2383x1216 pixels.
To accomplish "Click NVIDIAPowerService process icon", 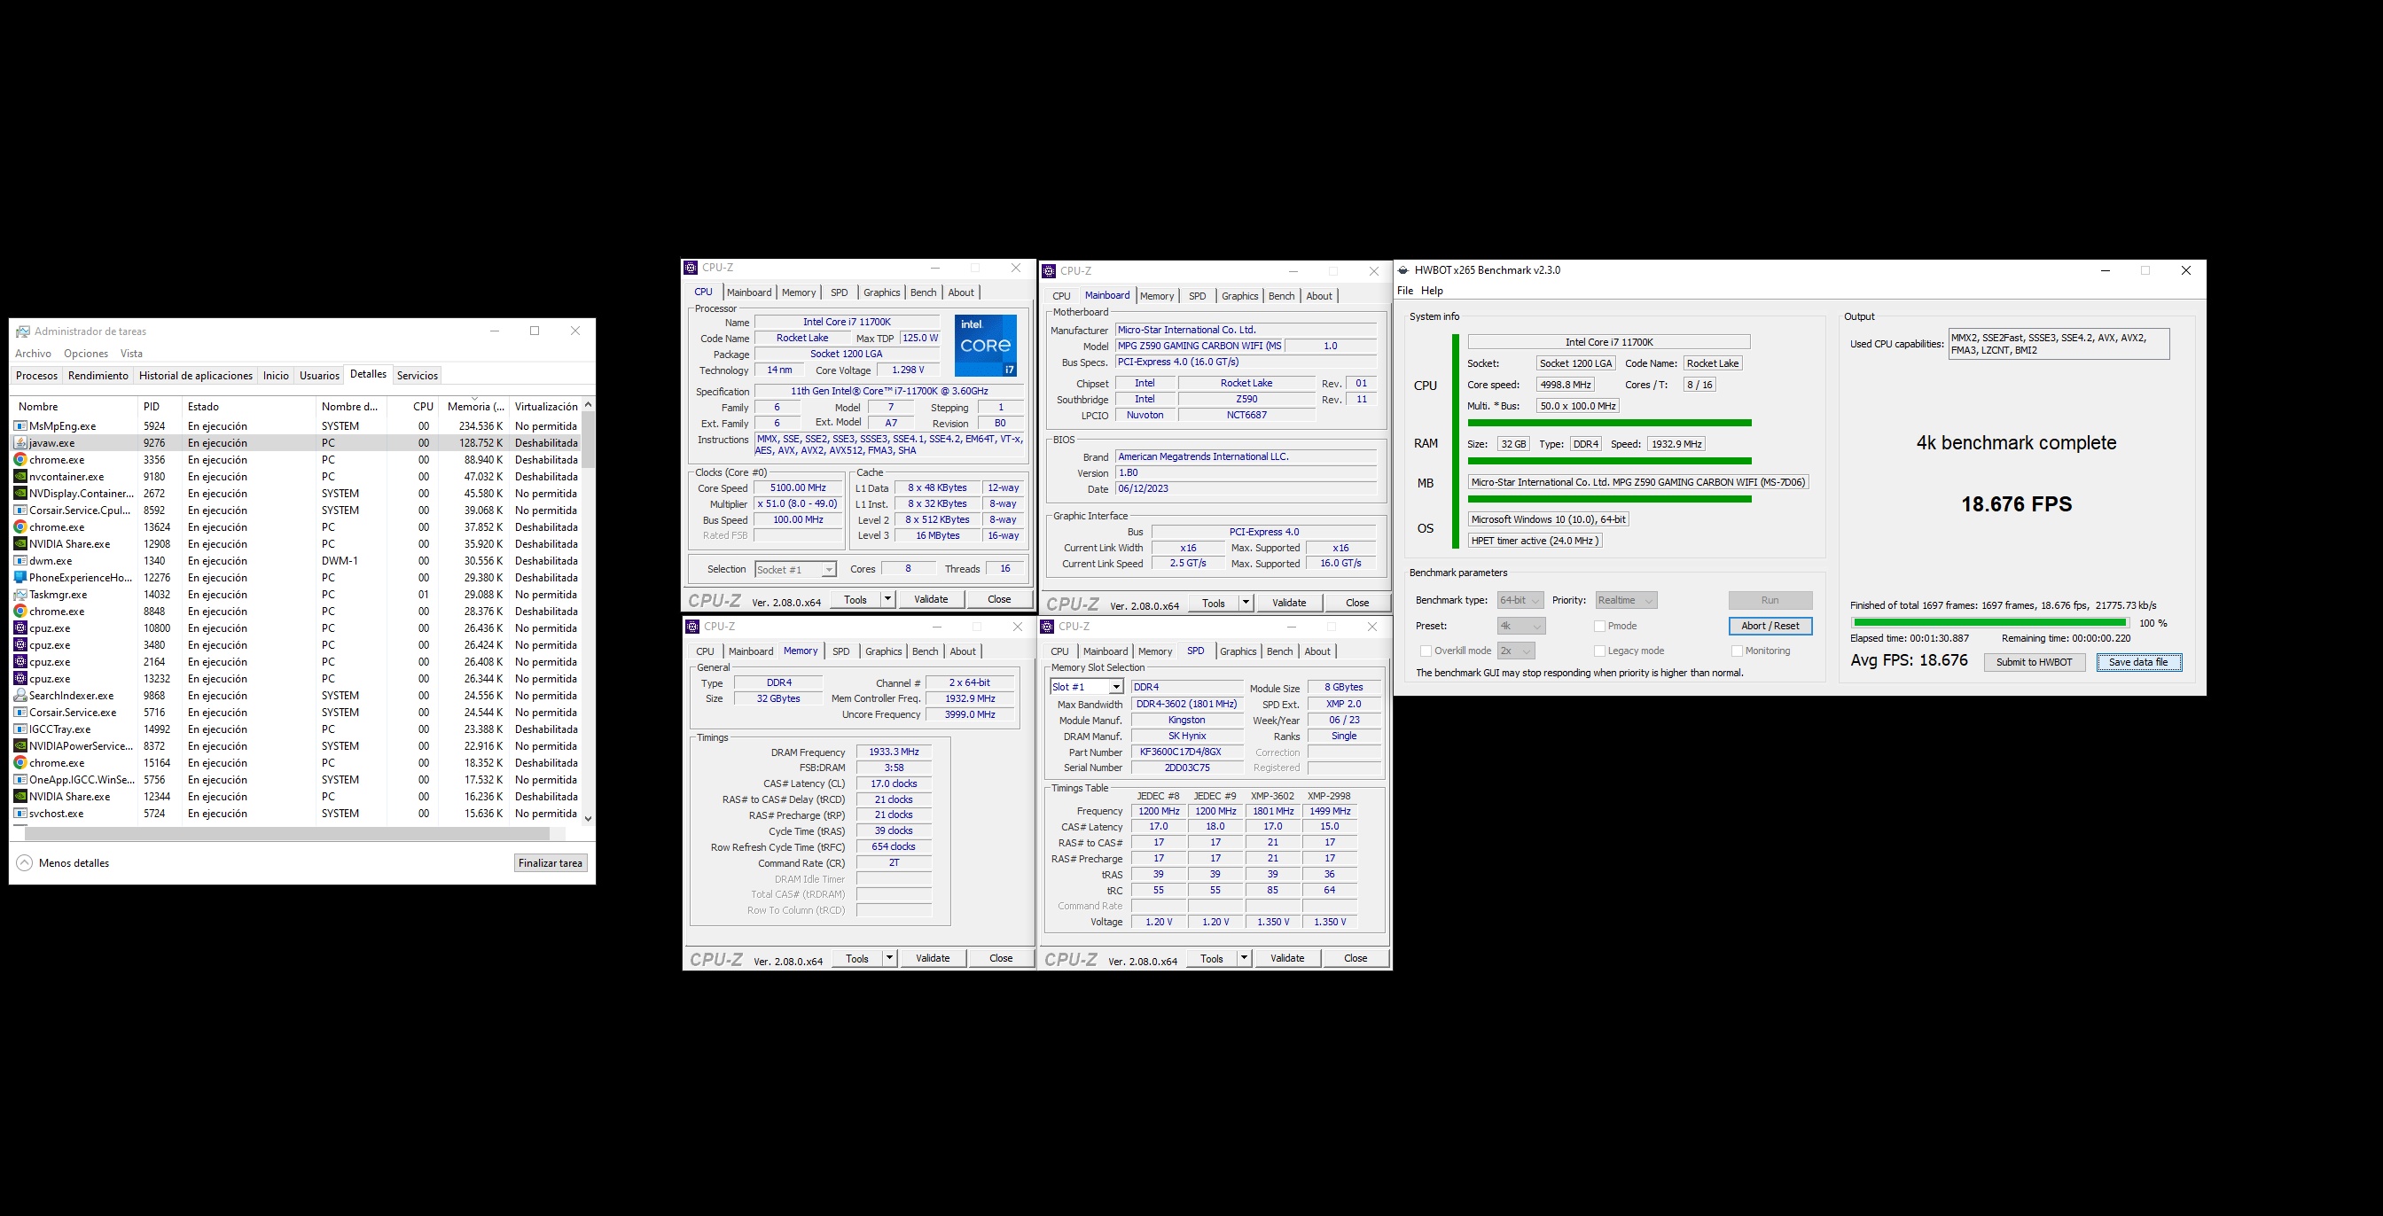I will (x=20, y=746).
